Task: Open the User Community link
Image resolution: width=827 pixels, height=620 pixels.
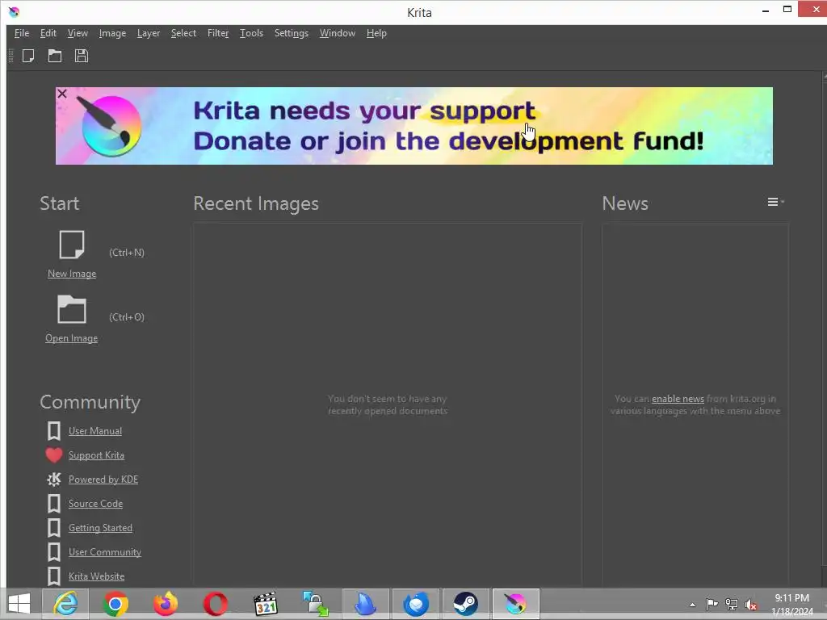Action: 105,552
